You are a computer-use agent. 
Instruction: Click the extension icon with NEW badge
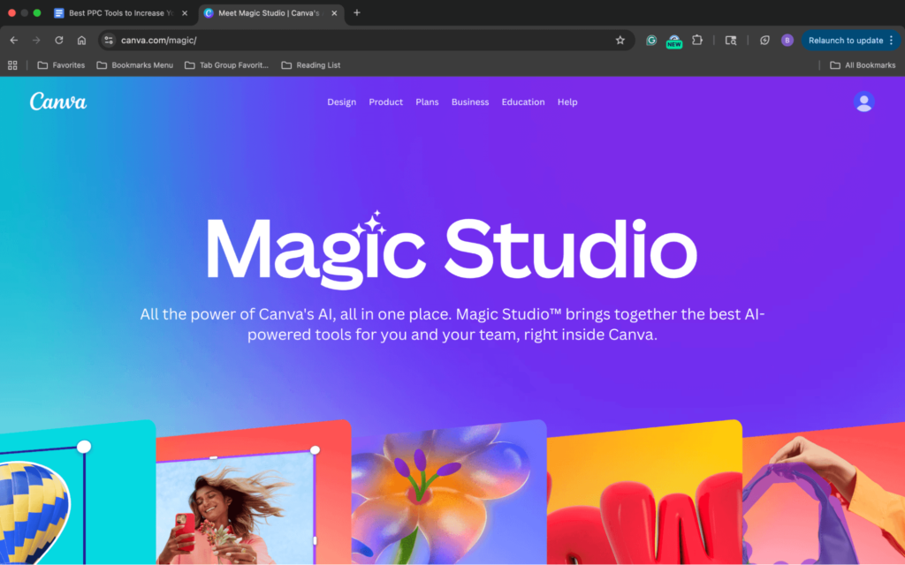[673, 41]
